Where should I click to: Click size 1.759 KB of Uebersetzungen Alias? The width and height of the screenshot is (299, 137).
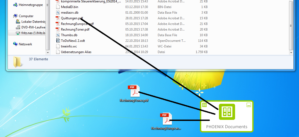pyautogui.click(x=201, y=52)
